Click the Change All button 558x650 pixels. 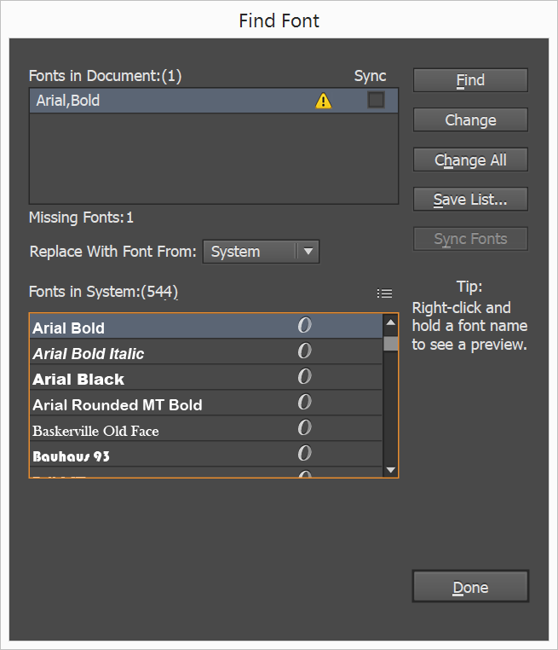tap(470, 160)
